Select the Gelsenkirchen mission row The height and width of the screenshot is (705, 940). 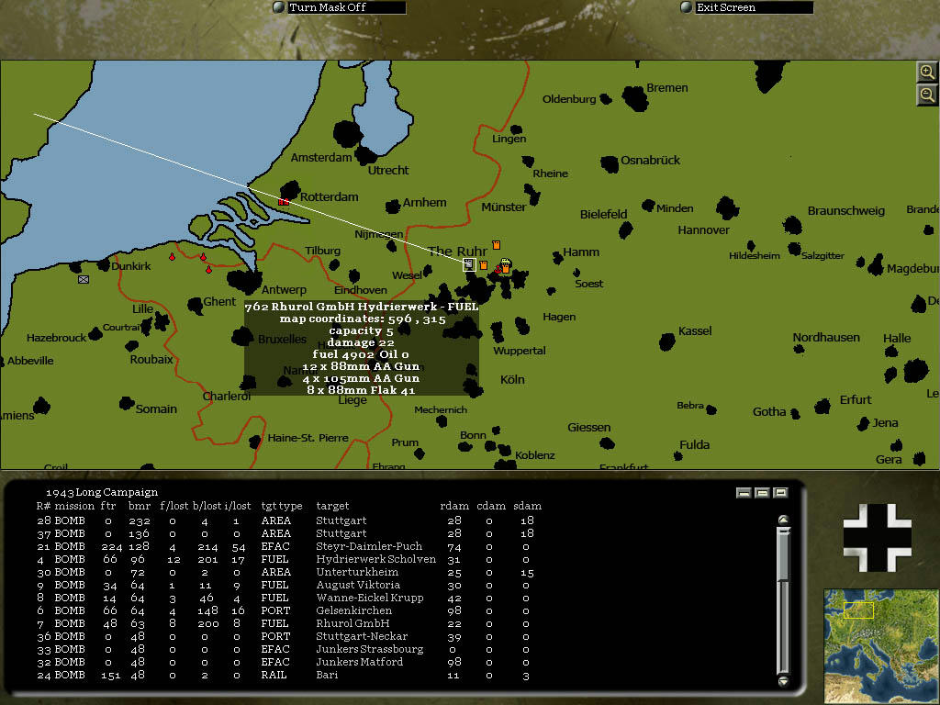(x=285, y=610)
